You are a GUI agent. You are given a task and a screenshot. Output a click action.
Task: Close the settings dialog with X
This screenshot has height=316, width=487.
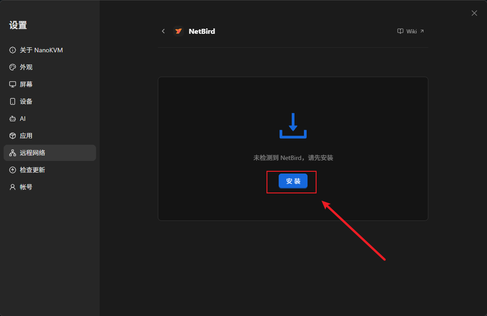coord(474,13)
